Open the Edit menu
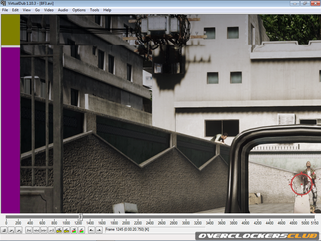Screen dimensions: 321x241 15,10
